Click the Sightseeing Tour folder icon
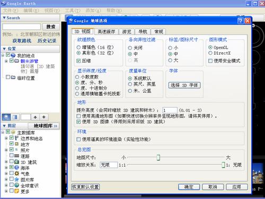Viewport: 265px width, 199px height. click(16, 61)
